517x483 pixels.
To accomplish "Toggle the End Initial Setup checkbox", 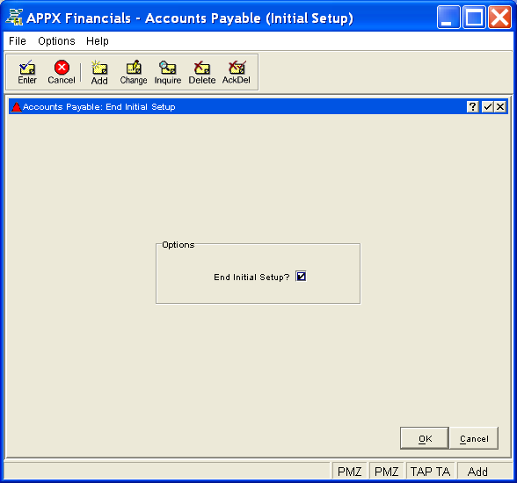I will point(301,277).
